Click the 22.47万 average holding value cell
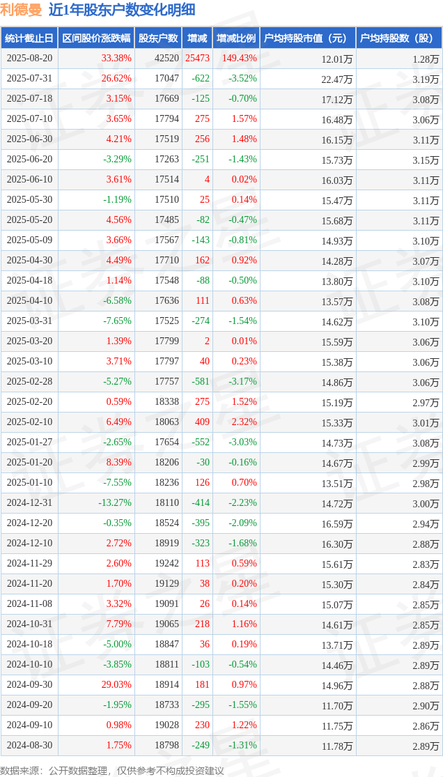 337,78
